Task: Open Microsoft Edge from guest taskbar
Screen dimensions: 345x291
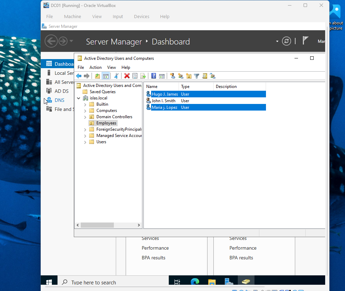Action: pos(195,282)
